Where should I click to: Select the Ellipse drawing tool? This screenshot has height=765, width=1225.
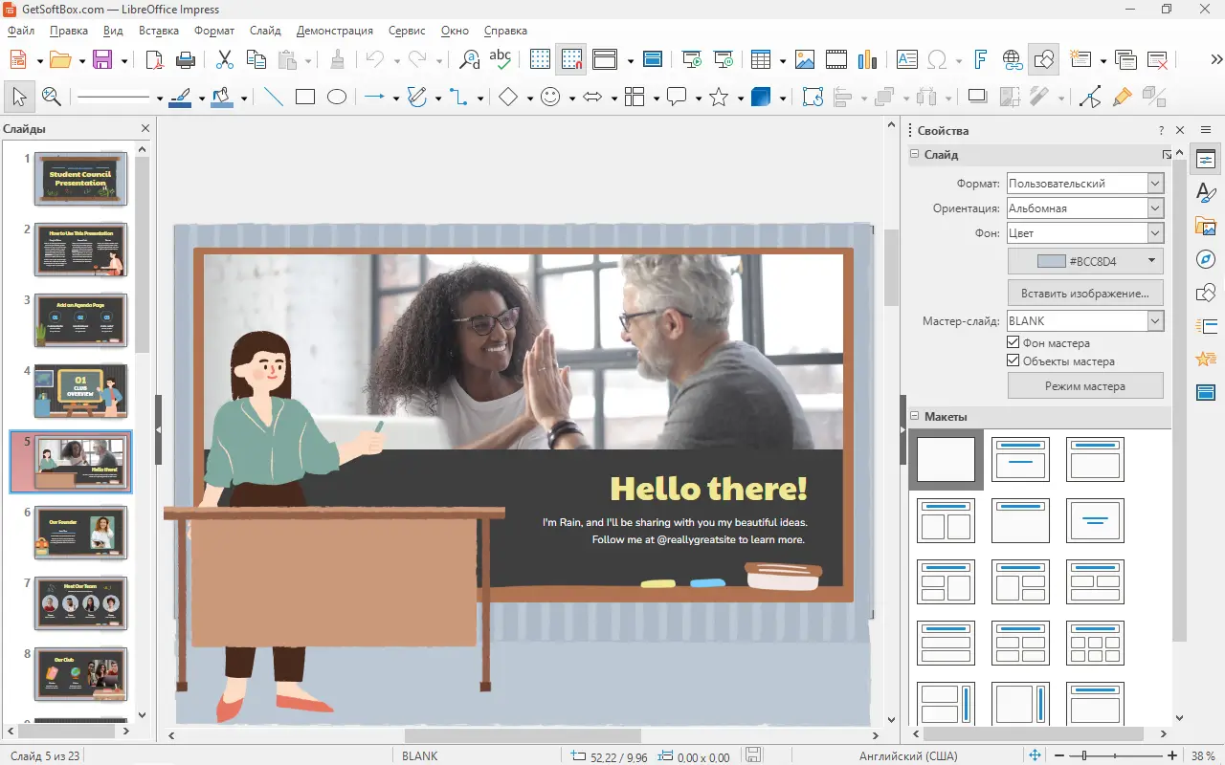(x=337, y=97)
